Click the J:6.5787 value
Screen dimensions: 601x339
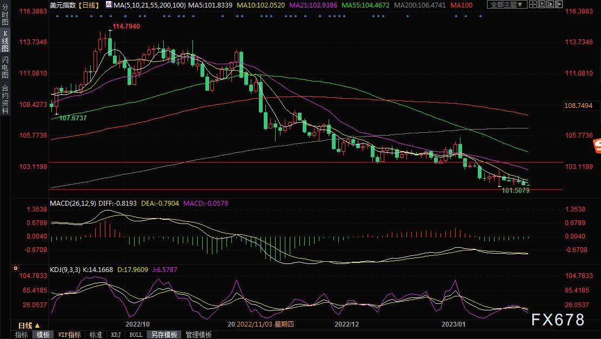165,270
